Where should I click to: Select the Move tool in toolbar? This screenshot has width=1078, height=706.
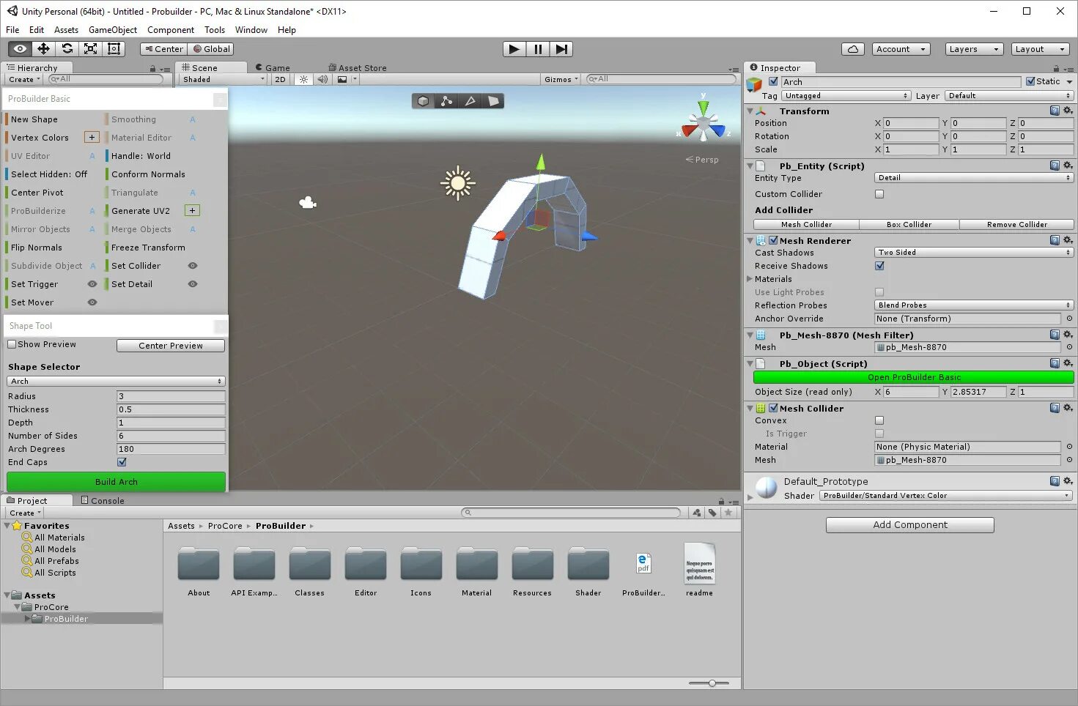(x=43, y=49)
